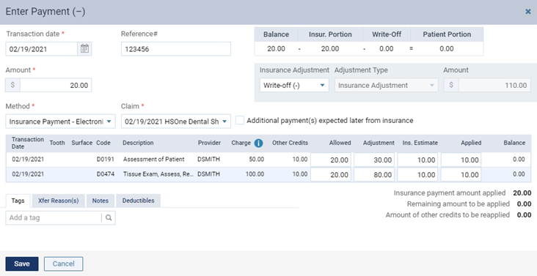Click the Save button
The height and width of the screenshot is (276, 537).
[22, 264]
